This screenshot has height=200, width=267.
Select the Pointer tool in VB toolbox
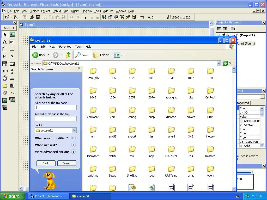pyautogui.click(x=5, y=35)
